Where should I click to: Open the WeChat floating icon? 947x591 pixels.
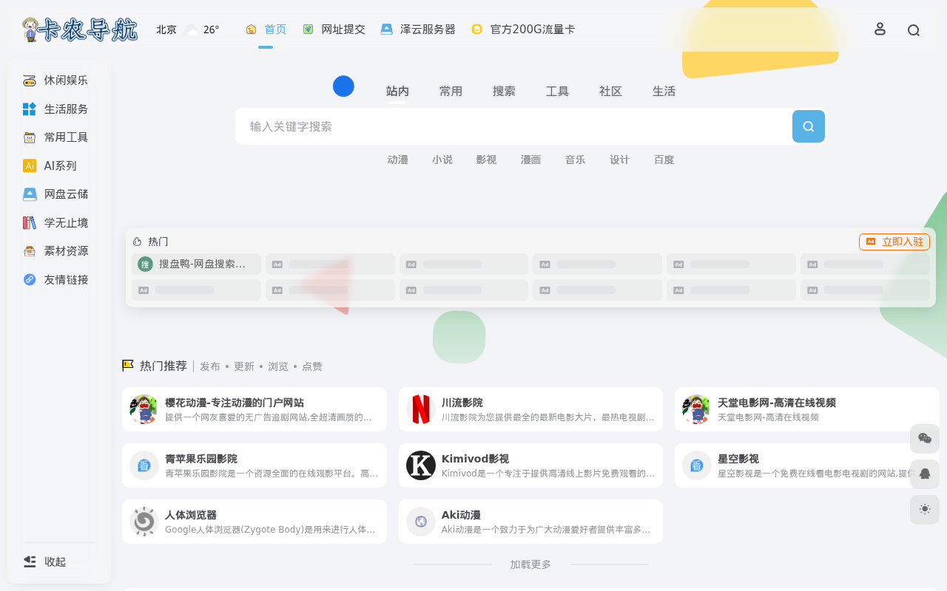click(924, 438)
